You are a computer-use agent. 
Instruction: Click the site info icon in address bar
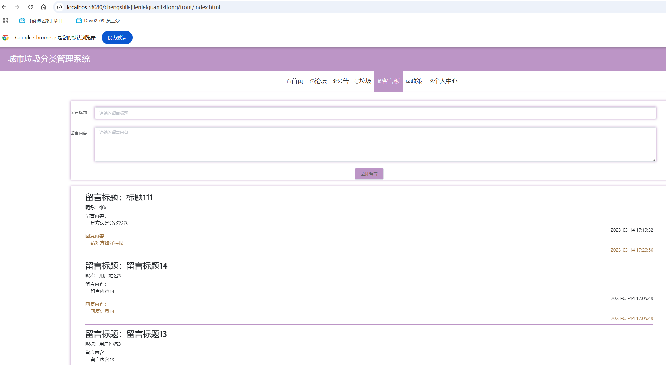(59, 7)
